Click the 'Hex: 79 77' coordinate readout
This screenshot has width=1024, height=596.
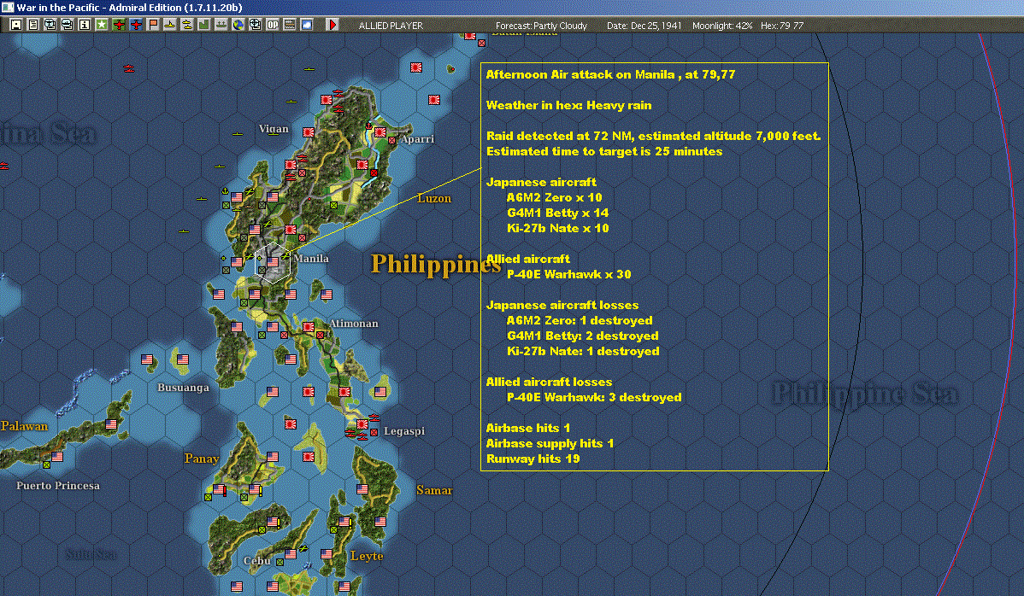click(x=782, y=26)
